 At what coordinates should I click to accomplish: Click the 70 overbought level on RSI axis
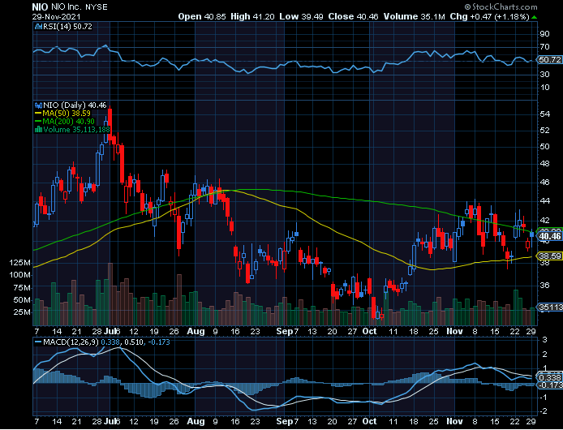click(x=544, y=47)
